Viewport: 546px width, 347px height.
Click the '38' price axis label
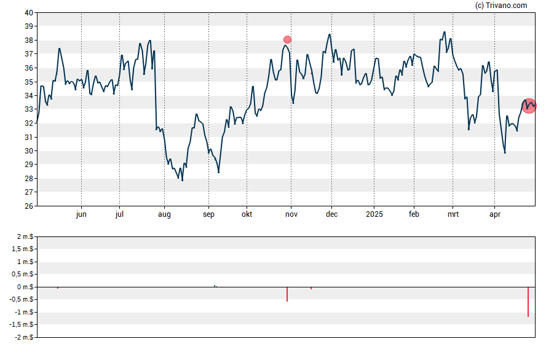tap(29, 41)
